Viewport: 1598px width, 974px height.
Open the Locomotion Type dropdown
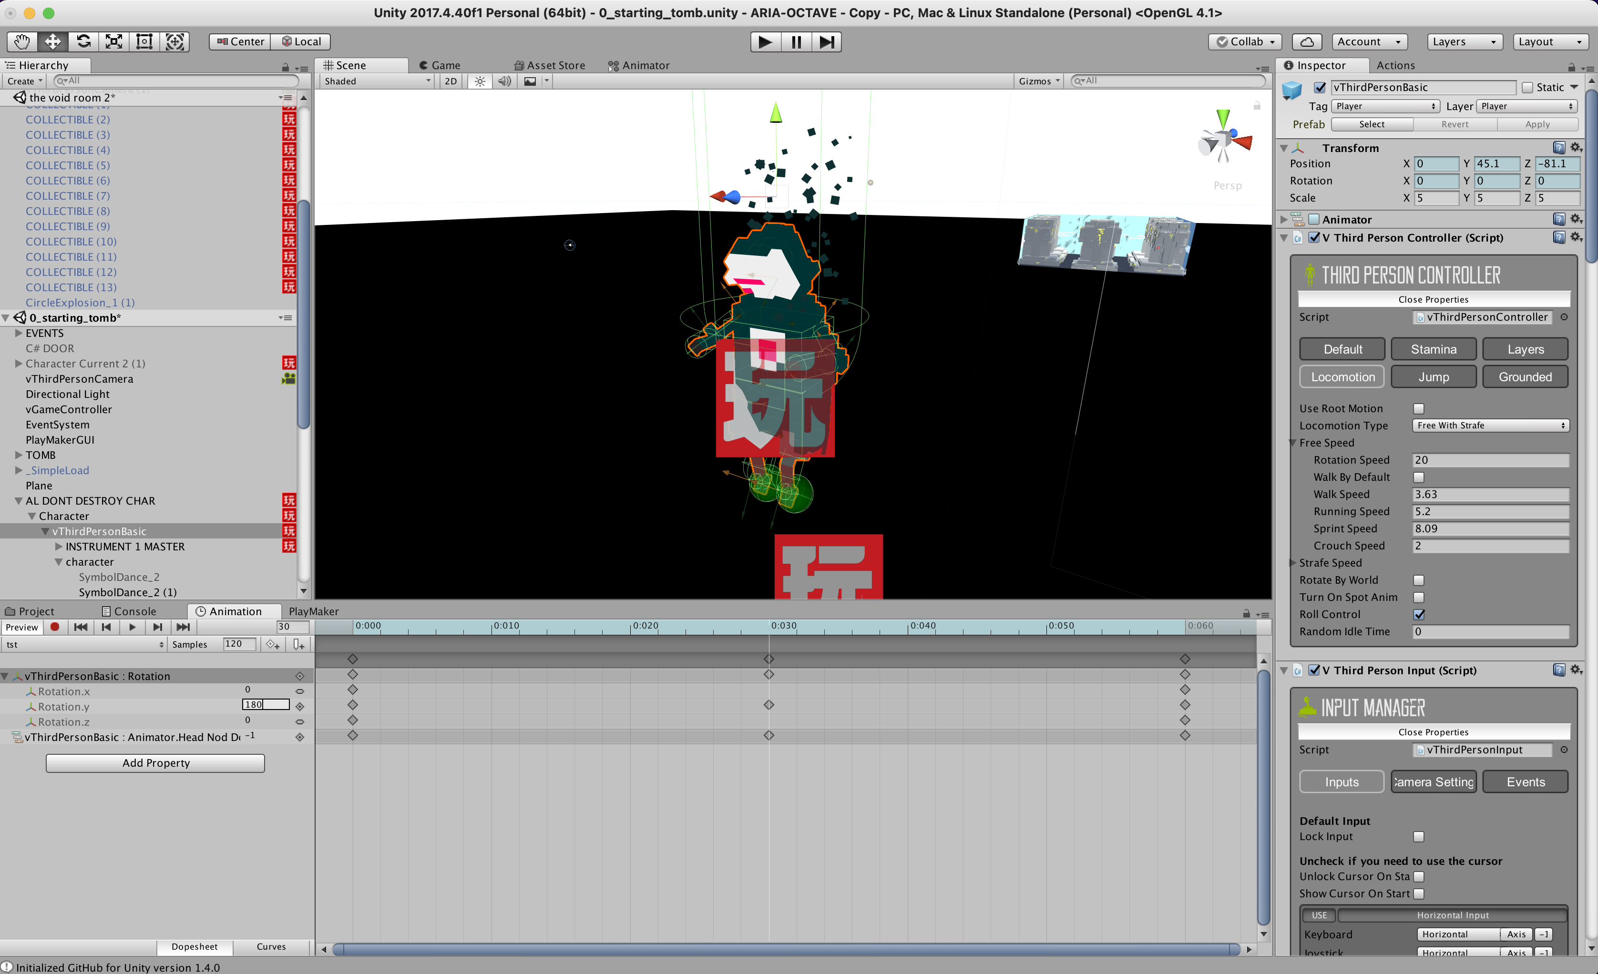[x=1490, y=426]
